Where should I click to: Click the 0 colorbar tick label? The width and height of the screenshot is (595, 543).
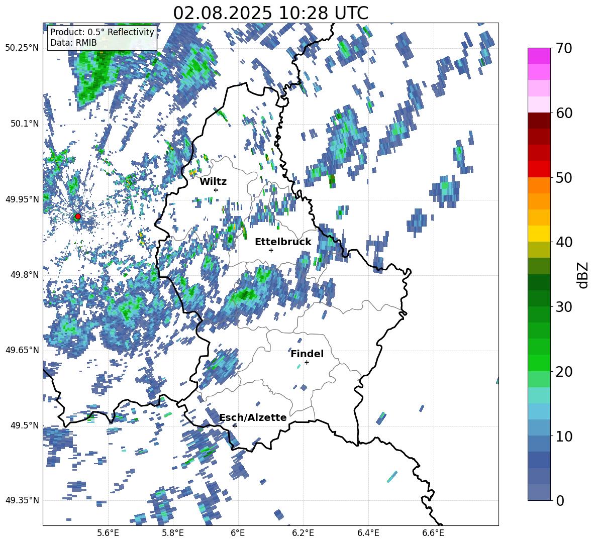pos(560,500)
